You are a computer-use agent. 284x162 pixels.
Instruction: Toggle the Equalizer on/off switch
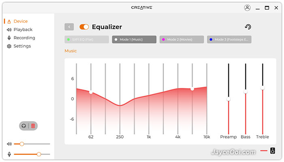click(x=84, y=27)
